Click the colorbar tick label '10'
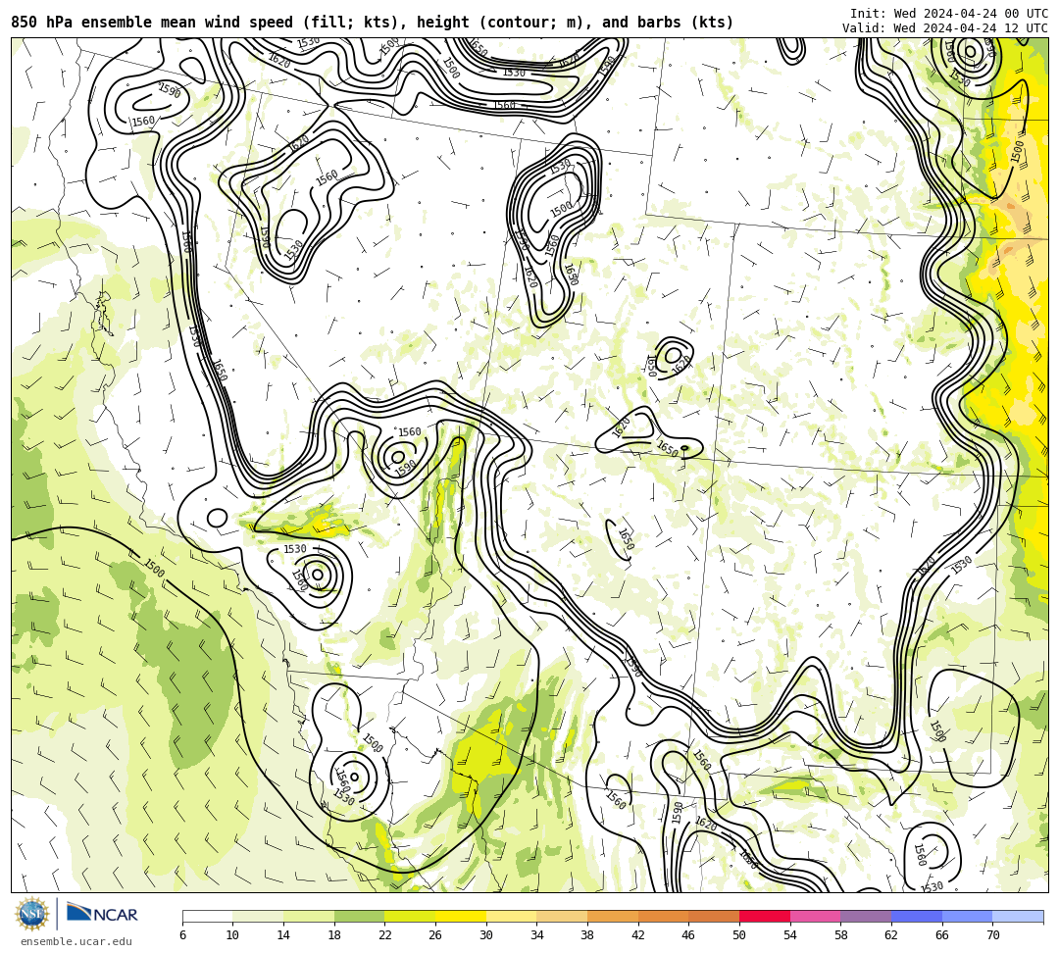The width and height of the screenshot is (1059, 954). 232,935
